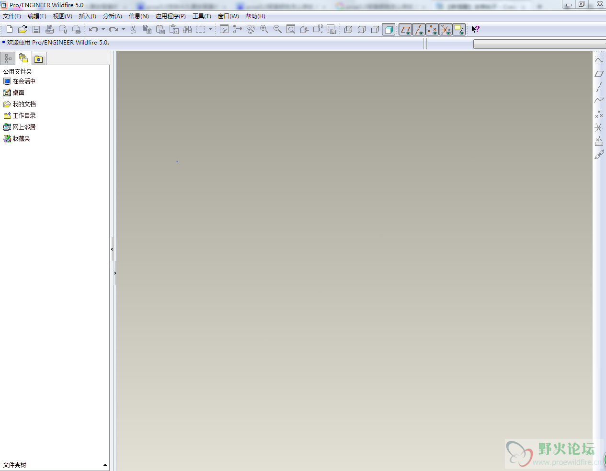Select 在会话中 in common folders
This screenshot has width=606, height=471.
point(20,81)
